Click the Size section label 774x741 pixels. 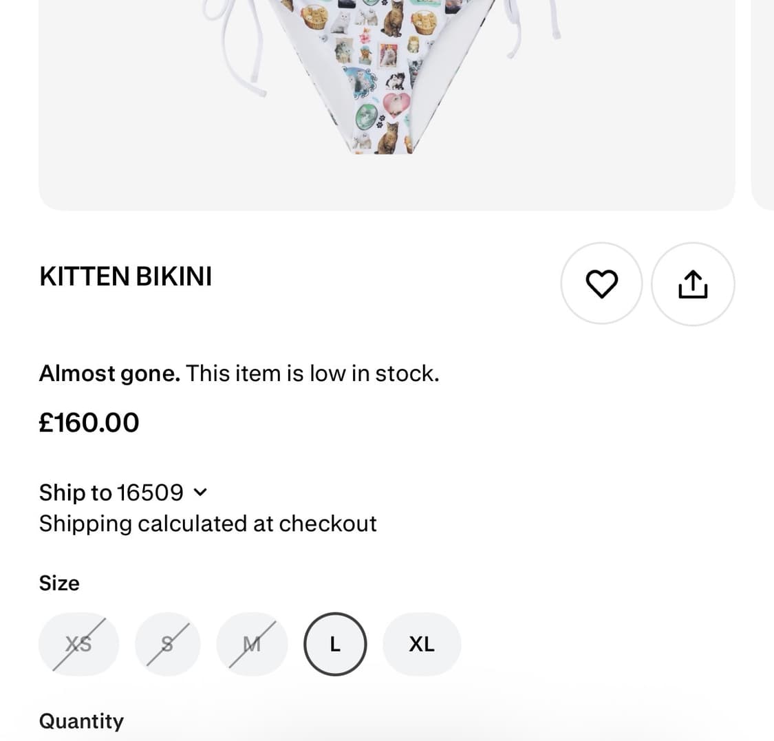pyautogui.click(x=59, y=583)
